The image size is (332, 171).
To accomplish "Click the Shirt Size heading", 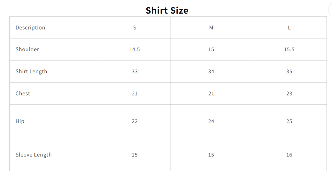I will [x=167, y=10].
